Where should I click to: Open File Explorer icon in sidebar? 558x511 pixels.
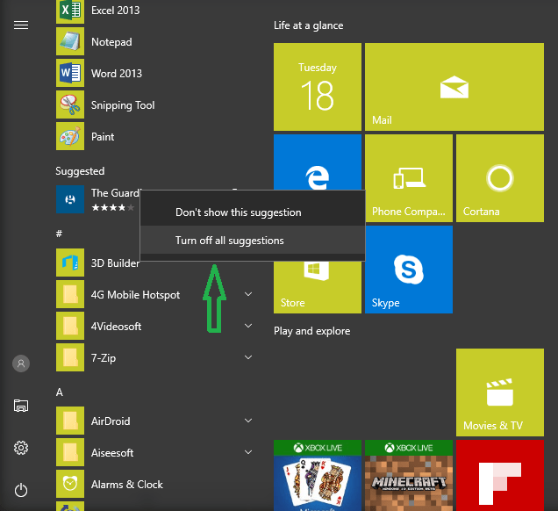coord(21,406)
